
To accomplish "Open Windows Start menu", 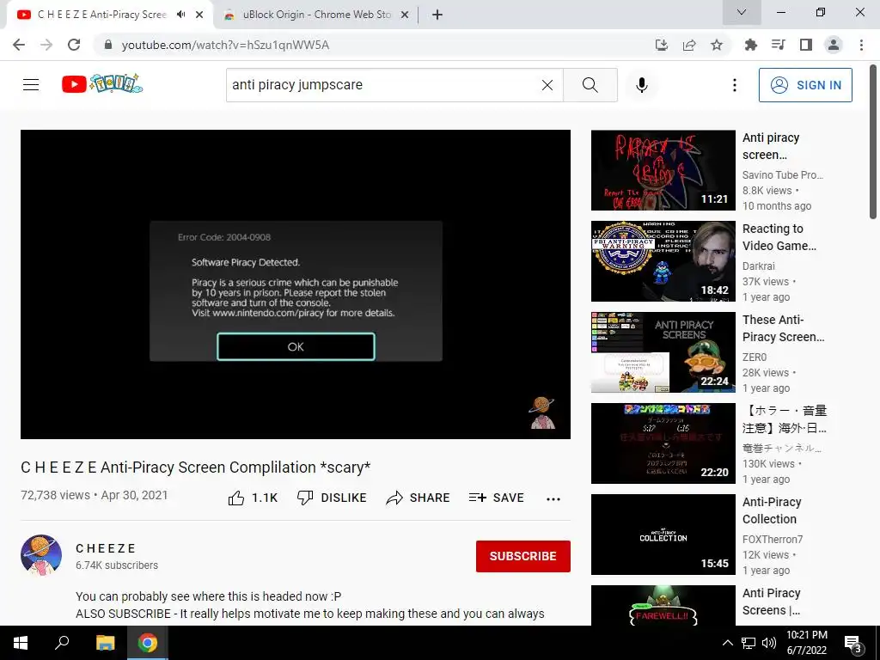I will [21, 643].
